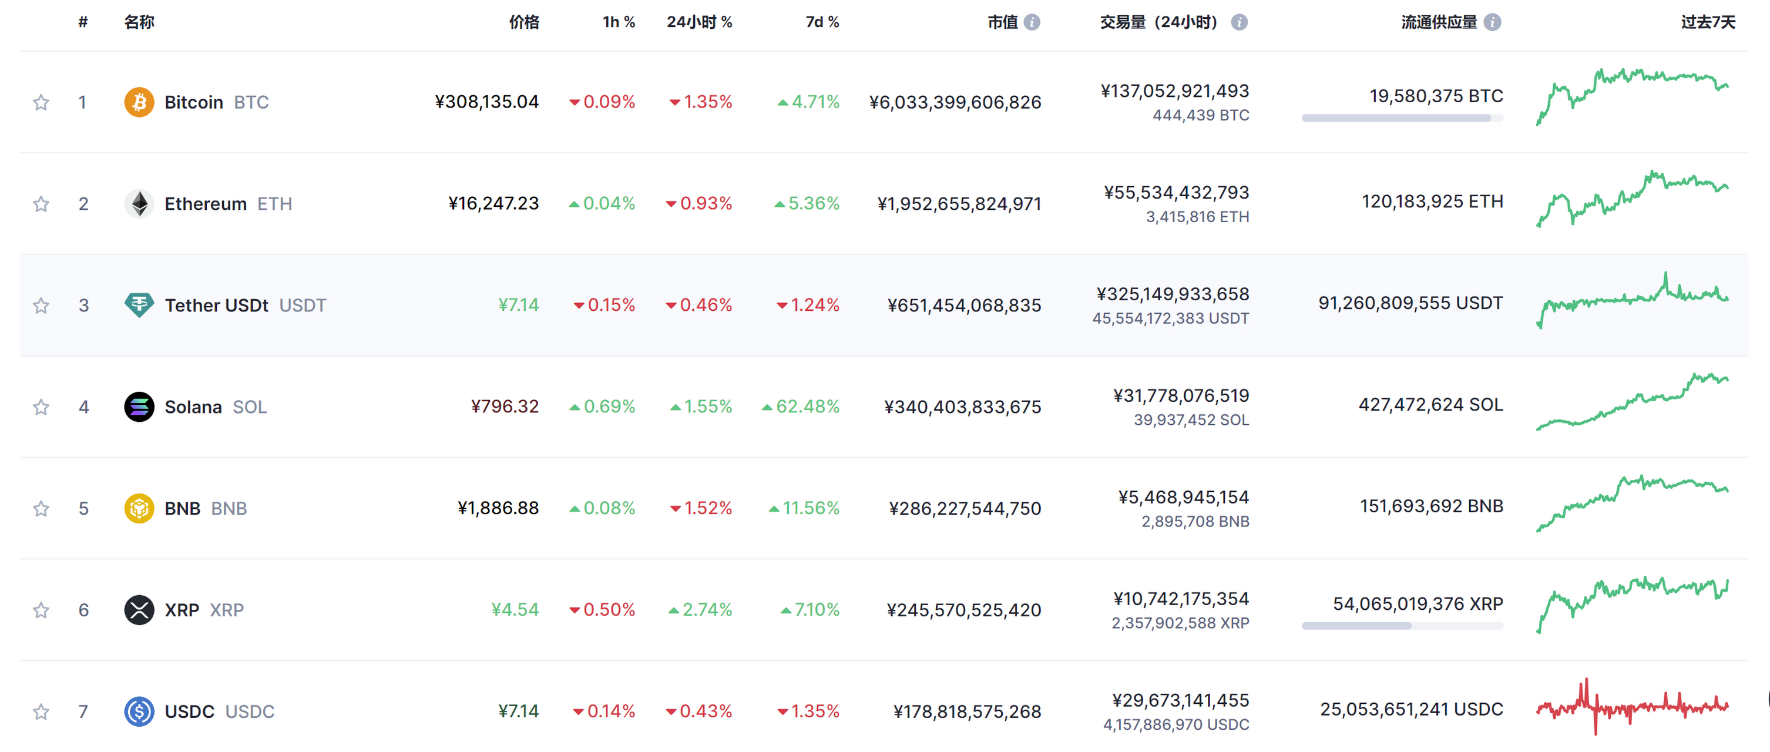Toggle watchlist star for Solana

[x=41, y=407]
